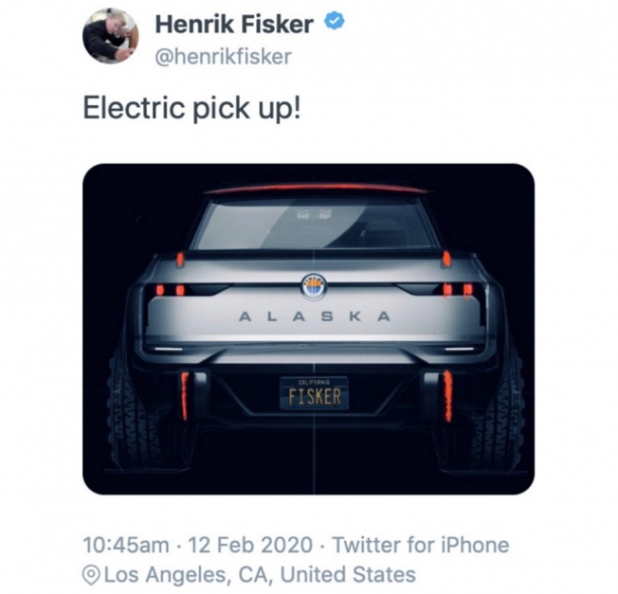Click the 12 Feb 2020 date
The width and height of the screenshot is (618, 594).
(250, 545)
